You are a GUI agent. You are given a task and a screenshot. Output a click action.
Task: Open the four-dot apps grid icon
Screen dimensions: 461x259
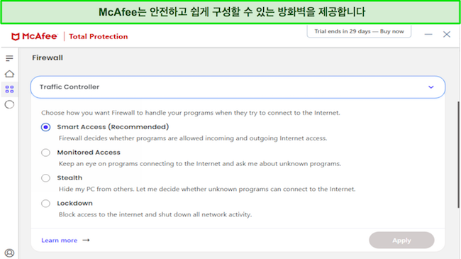pyautogui.click(x=9, y=89)
